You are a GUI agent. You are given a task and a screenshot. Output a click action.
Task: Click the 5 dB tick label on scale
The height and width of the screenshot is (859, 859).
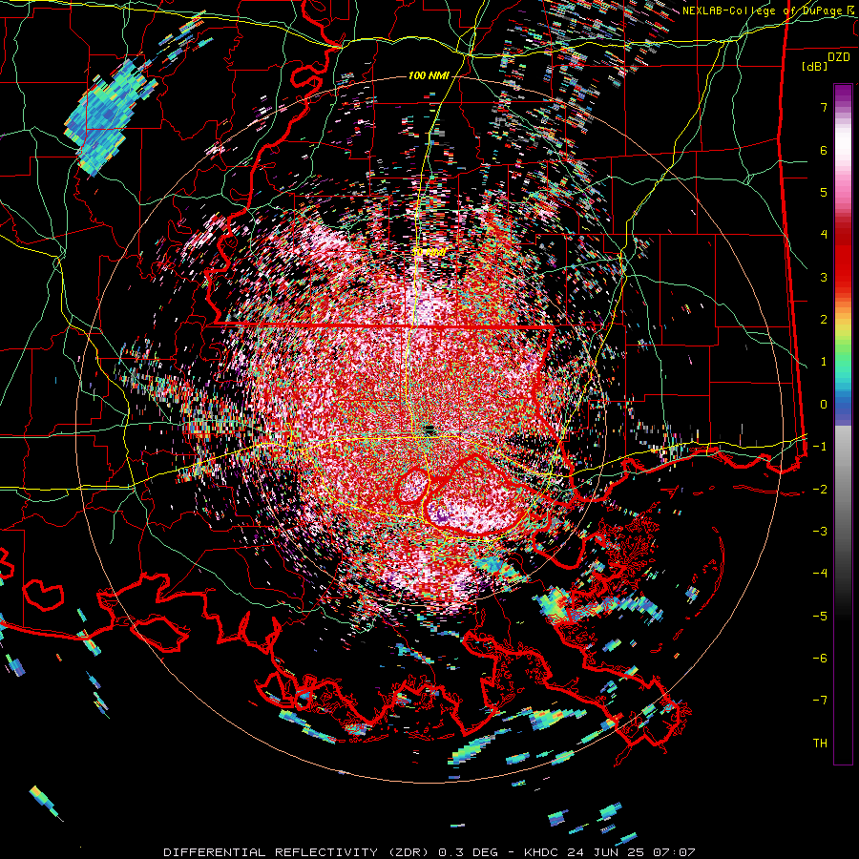click(824, 192)
